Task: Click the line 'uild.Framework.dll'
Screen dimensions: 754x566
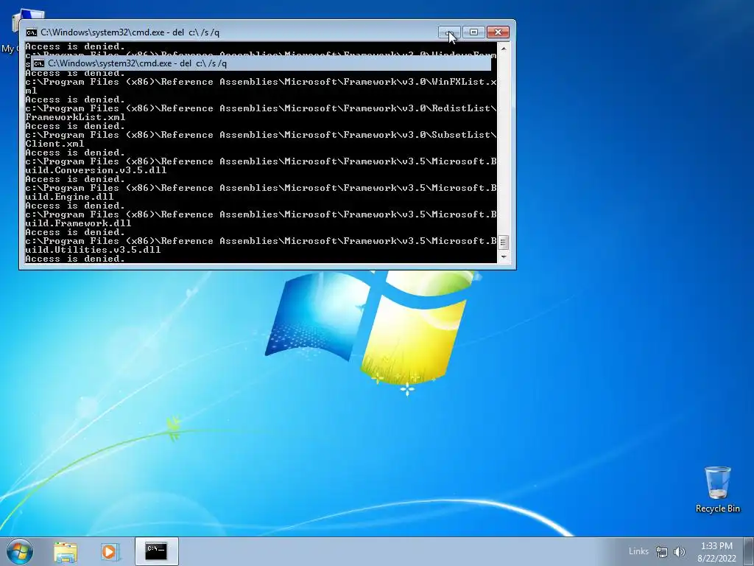Action: pyautogui.click(x=78, y=223)
